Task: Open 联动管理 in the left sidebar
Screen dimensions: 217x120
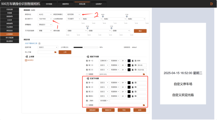Action: pyautogui.click(x=9, y=41)
